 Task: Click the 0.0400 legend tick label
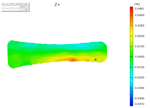pyautogui.click(x=139, y=15)
